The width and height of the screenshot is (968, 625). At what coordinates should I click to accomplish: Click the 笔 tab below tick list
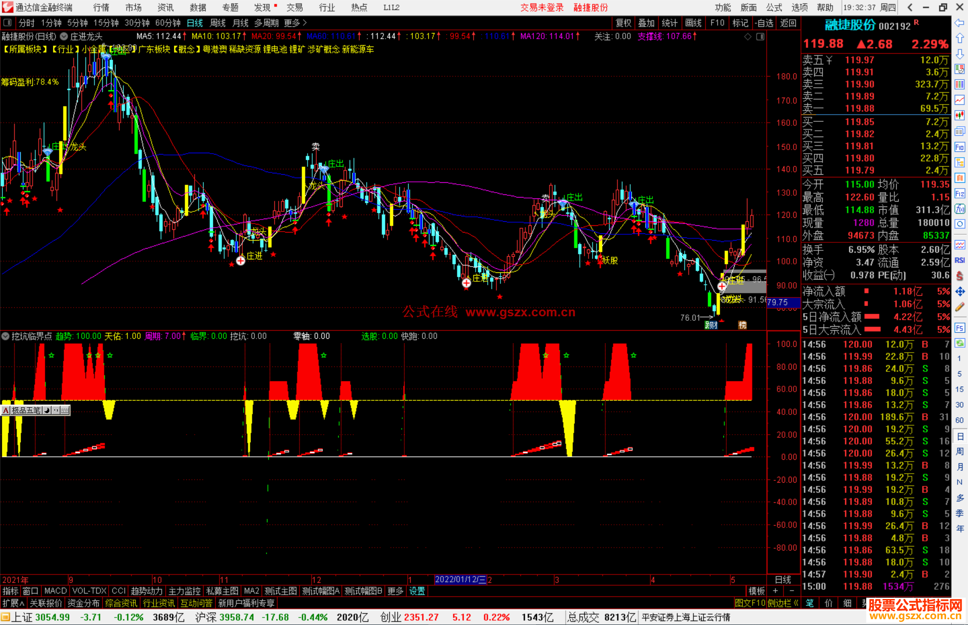[x=809, y=603]
